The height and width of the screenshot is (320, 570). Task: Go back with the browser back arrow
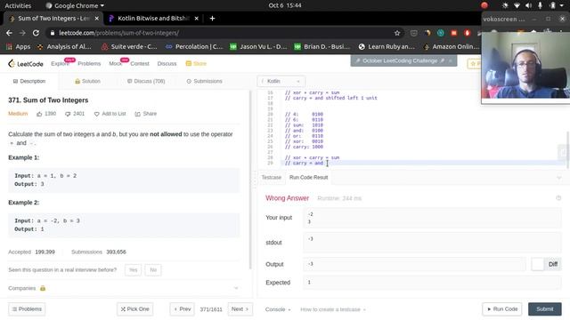[x=9, y=33]
